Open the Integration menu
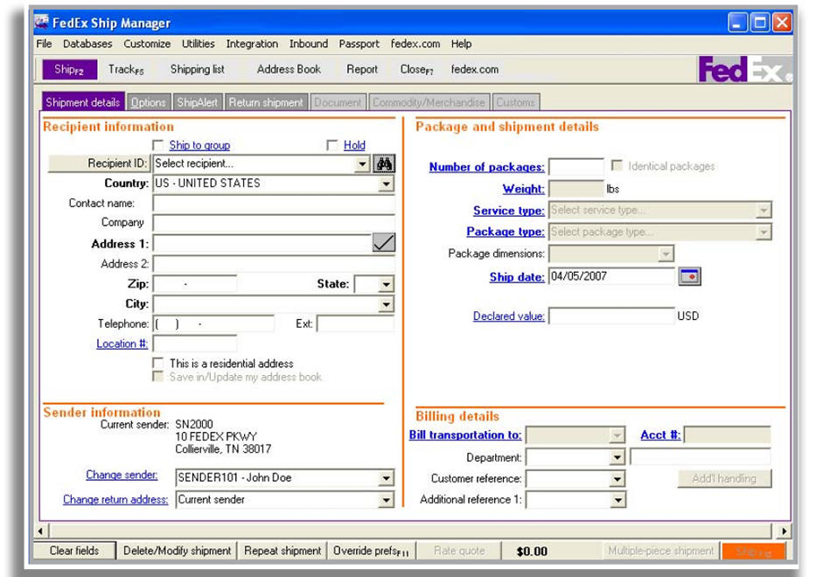Image resolution: width=823 pixels, height=577 pixels. tap(252, 44)
